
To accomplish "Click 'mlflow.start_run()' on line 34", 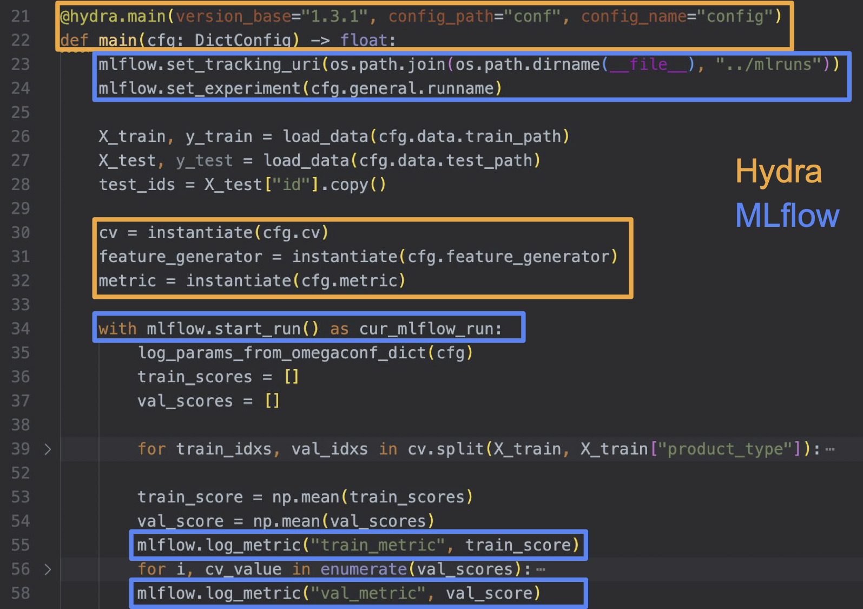I will point(233,329).
